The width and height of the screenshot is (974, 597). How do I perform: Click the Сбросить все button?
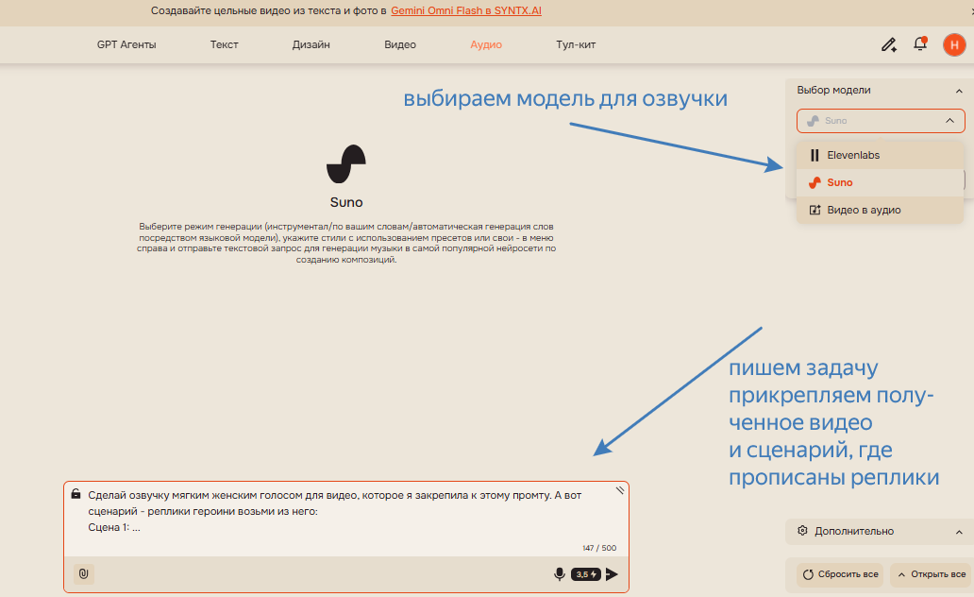tap(840, 574)
